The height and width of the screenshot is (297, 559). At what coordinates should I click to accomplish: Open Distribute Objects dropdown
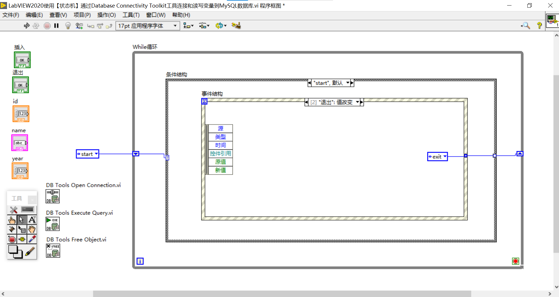coord(204,26)
